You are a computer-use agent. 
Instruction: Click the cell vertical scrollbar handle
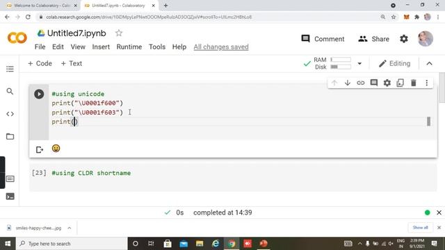pos(428,122)
